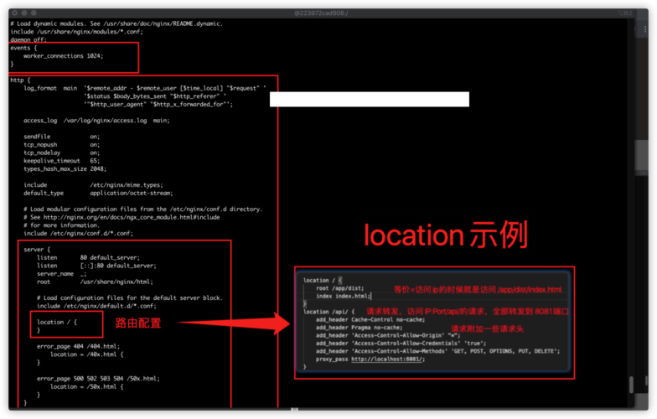Click the red close window button

[15, 13]
